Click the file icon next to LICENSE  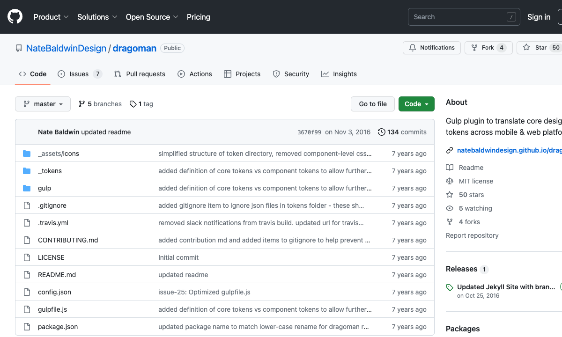27,257
